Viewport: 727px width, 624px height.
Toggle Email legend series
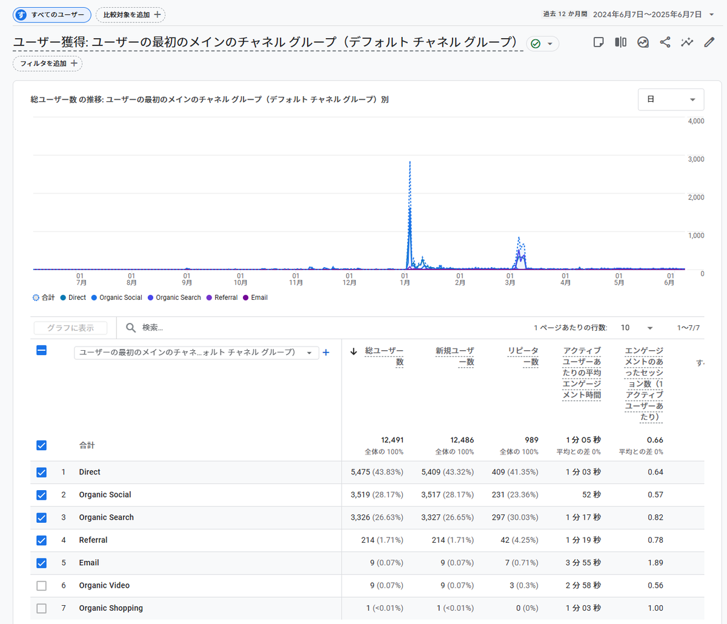point(256,297)
